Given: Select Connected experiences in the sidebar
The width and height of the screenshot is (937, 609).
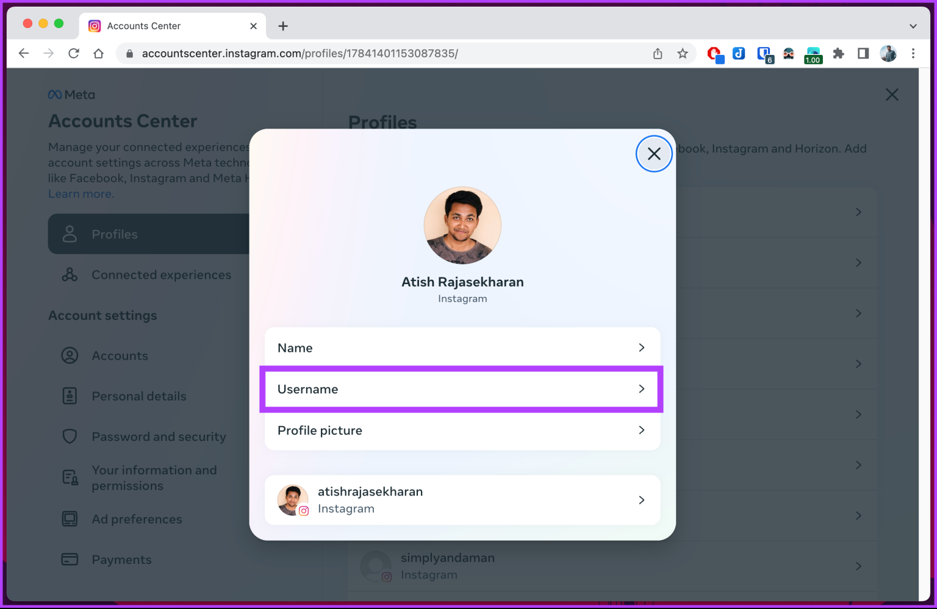Looking at the screenshot, I should click(161, 274).
